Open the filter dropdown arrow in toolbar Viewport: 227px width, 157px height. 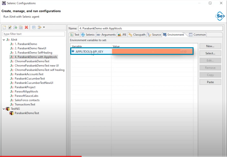[x=44, y=27]
